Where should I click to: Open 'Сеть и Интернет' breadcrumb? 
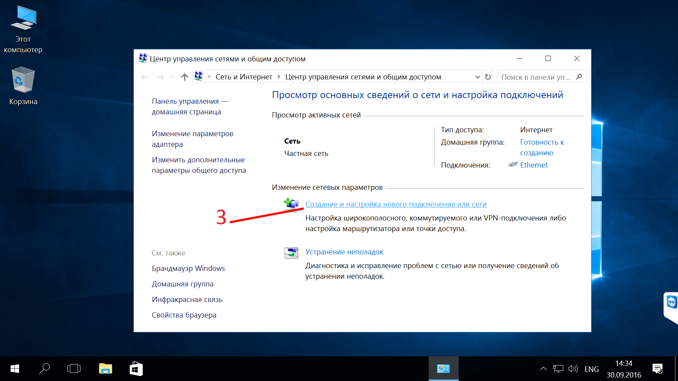pyautogui.click(x=244, y=77)
